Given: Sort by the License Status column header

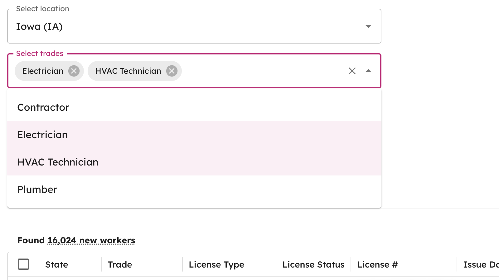Looking at the screenshot, I should tap(313, 264).
